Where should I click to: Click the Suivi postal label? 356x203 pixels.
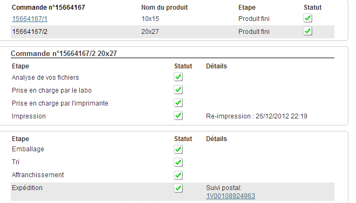[224, 188]
